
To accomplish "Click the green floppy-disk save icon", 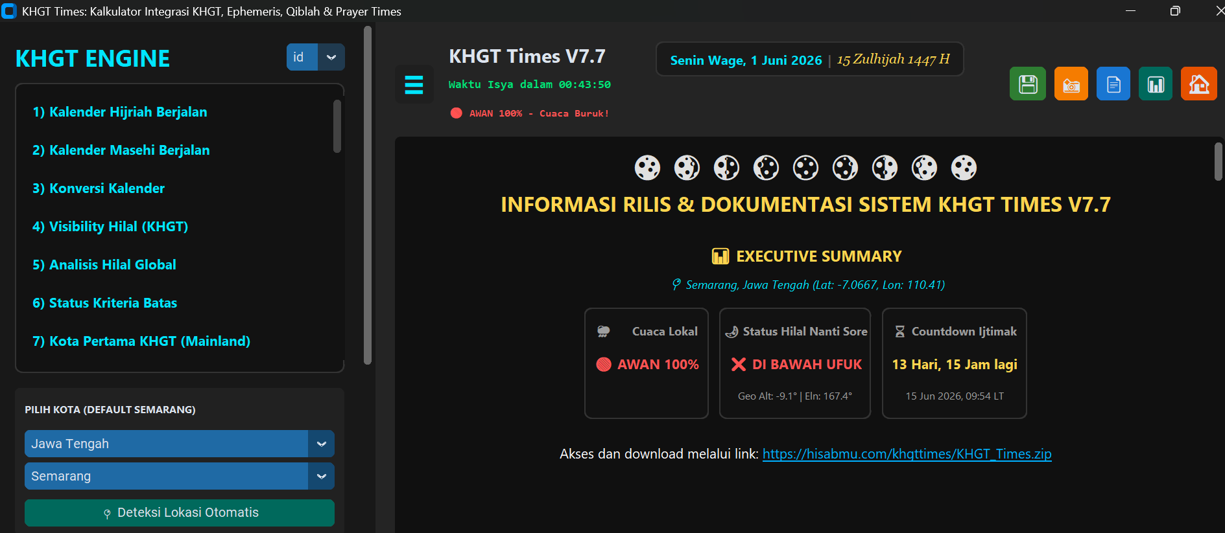I will 1028,84.
